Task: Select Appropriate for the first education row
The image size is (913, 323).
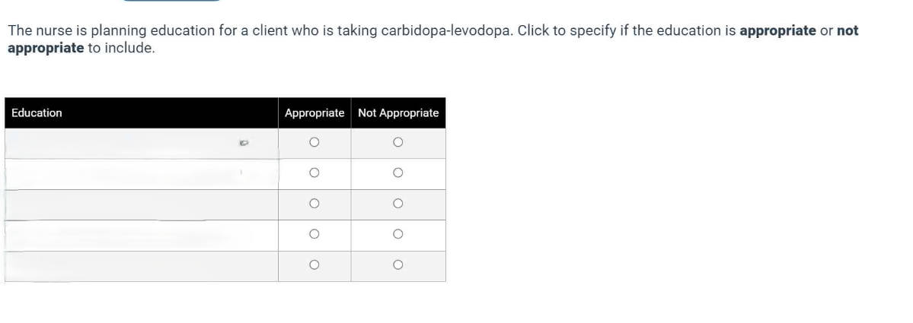Action: tap(314, 142)
